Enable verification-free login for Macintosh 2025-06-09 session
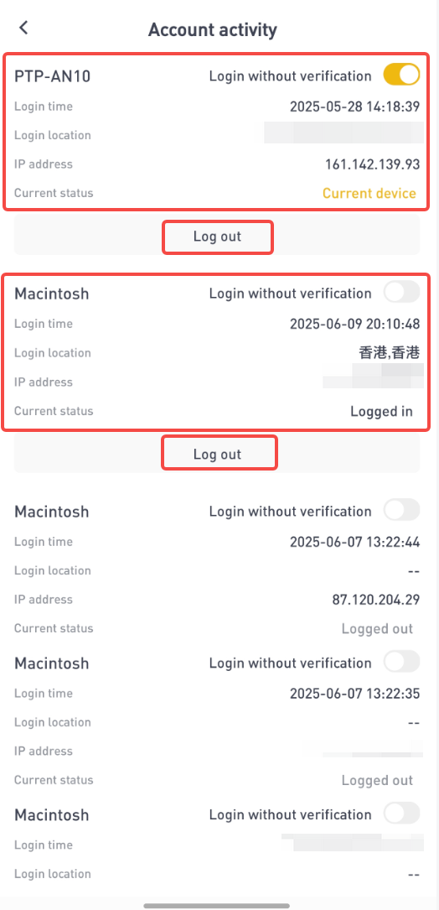Image resolution: width=439 pixels, height=910 pixels. coord(401,292)
